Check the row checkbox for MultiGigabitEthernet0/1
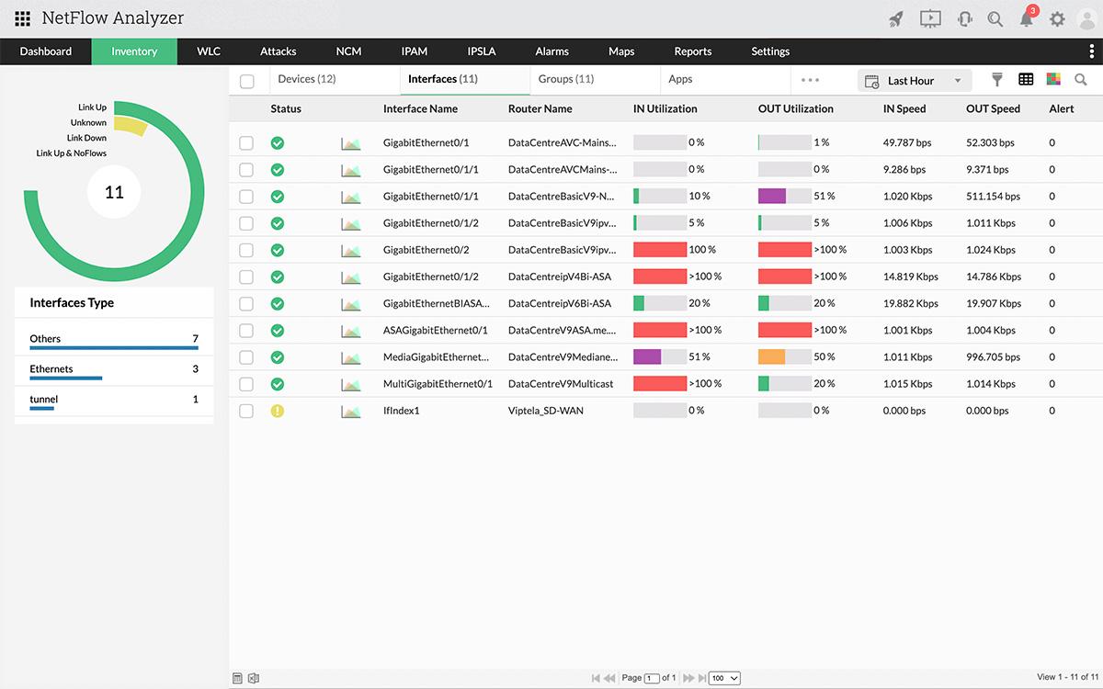Image resolution: width=1103 pixels, height=689 pixels. [x=246, y=383]
